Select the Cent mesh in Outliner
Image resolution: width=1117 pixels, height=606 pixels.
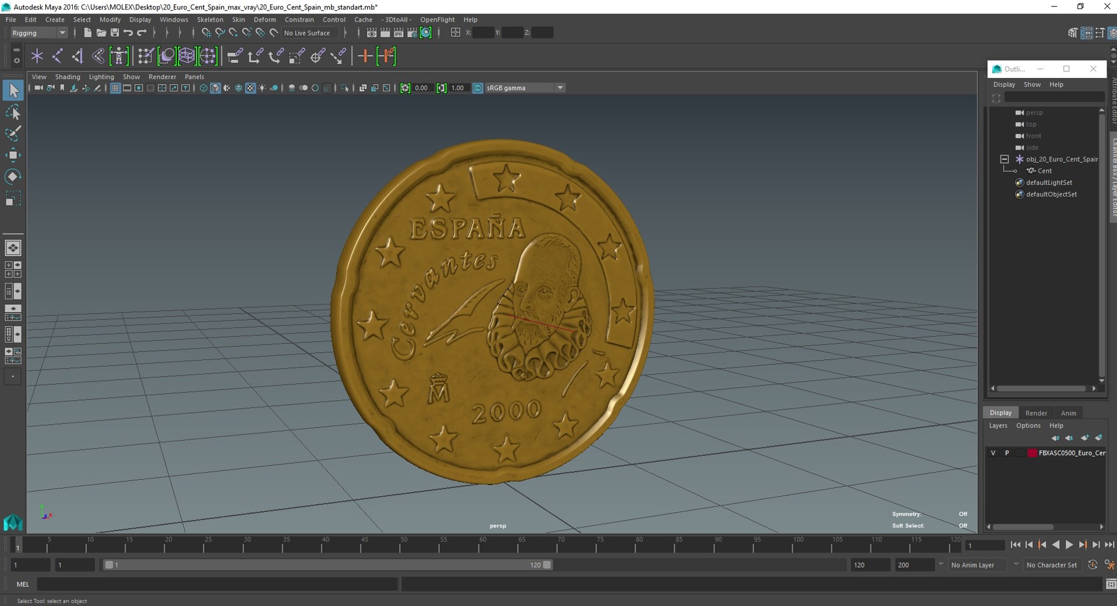click(x=1044, y=171)
